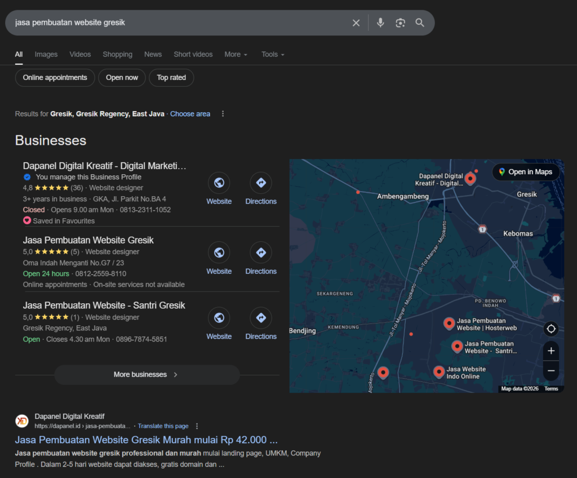Open Dapanel Digital Kreatif - Digital Marketi… listing
Screen dimensions: 577x478
pos(104,166)
